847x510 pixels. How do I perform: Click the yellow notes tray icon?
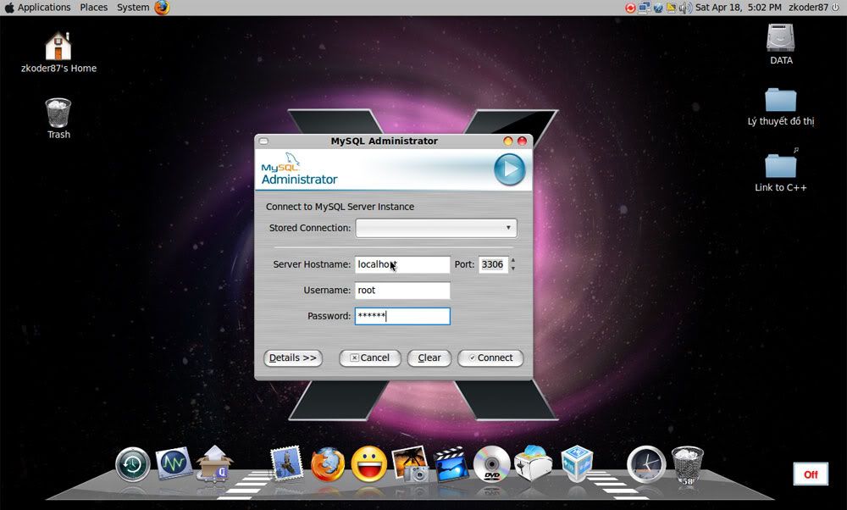[672, 8]
